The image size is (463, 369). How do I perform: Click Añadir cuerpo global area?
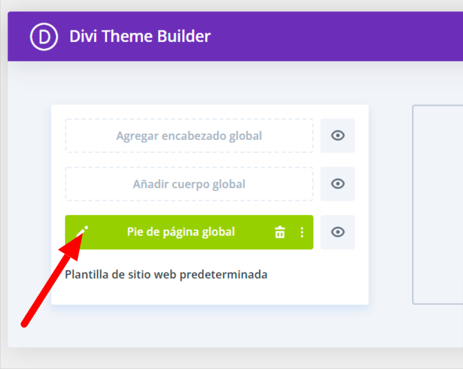[189, 184]
